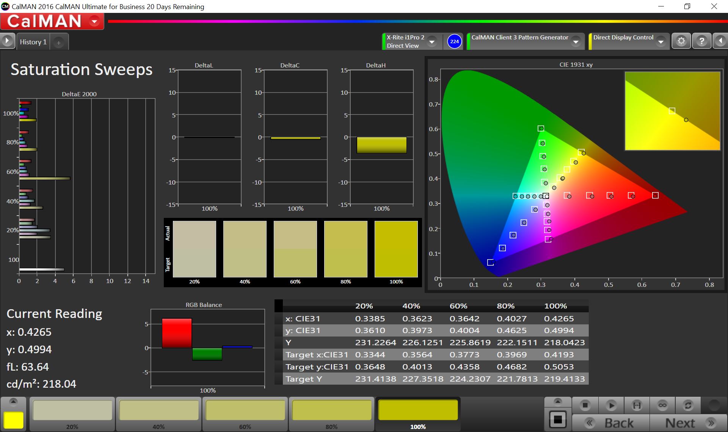Screen dimensions: 728x432
Task: Open the X-Rite i1Pro 2 meter dropdown
Action: [432, 42]
